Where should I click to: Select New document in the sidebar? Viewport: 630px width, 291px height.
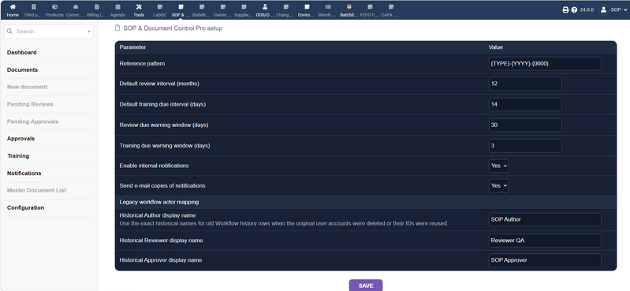(x=27, y=87)
